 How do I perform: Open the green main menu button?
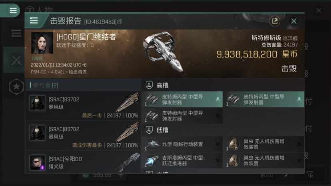(13, 10)
